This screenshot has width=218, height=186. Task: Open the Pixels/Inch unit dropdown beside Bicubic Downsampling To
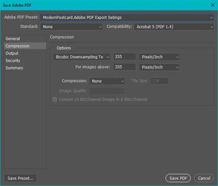(159, 57)
